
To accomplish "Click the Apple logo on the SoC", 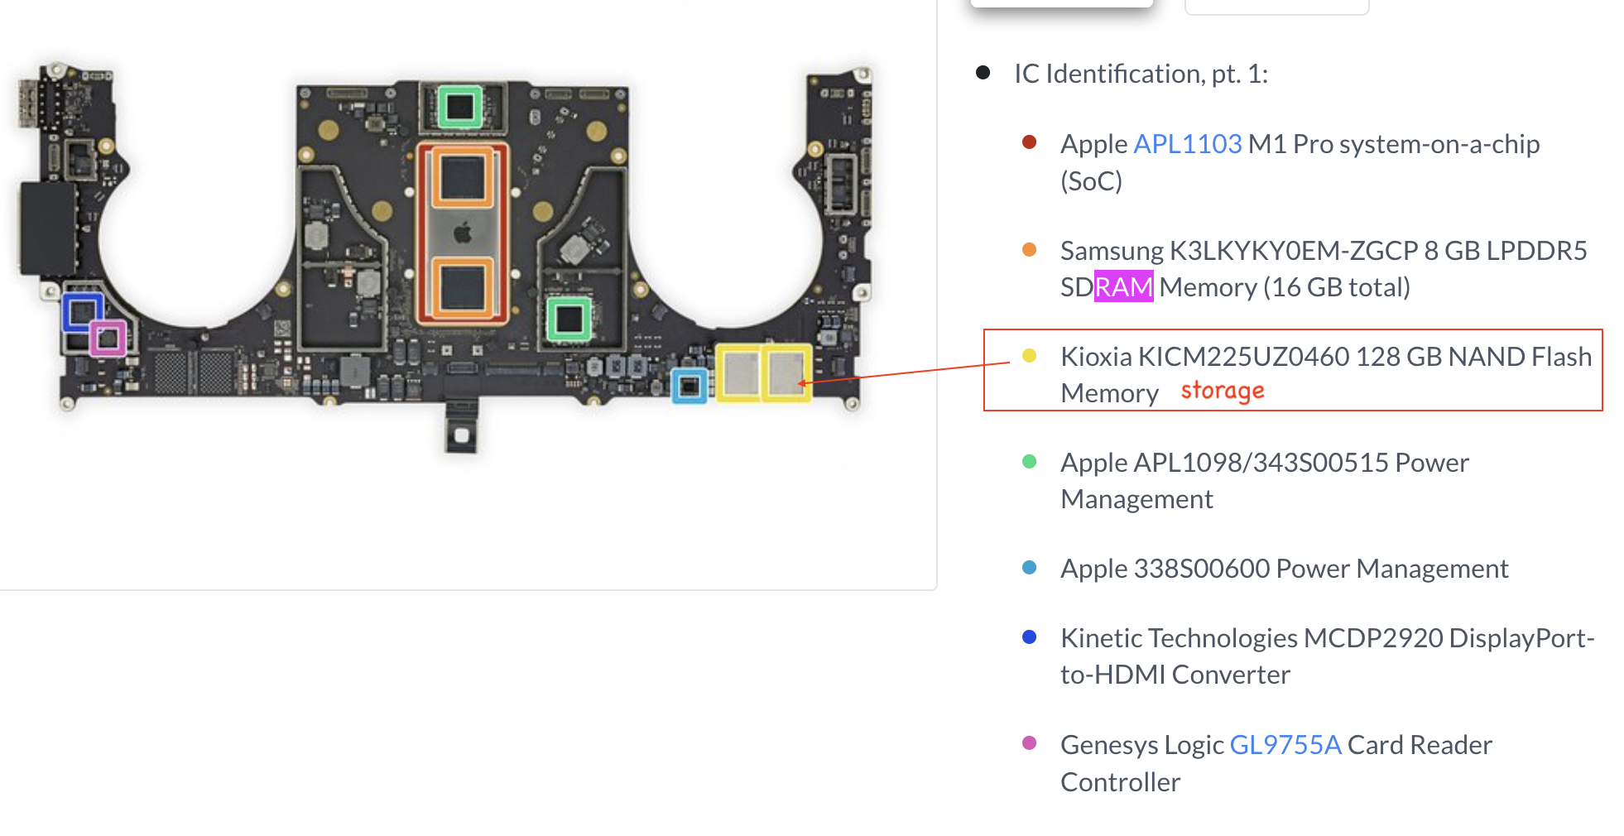I will [463, 233].
